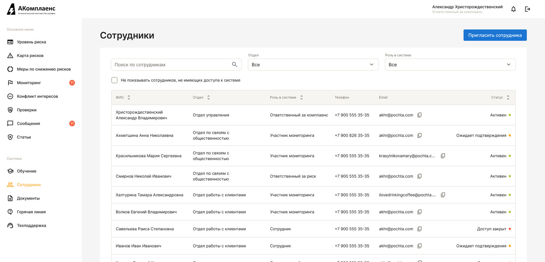Open Мониторинг in the sidebar

pyautogui.click(x=29, y=83)
